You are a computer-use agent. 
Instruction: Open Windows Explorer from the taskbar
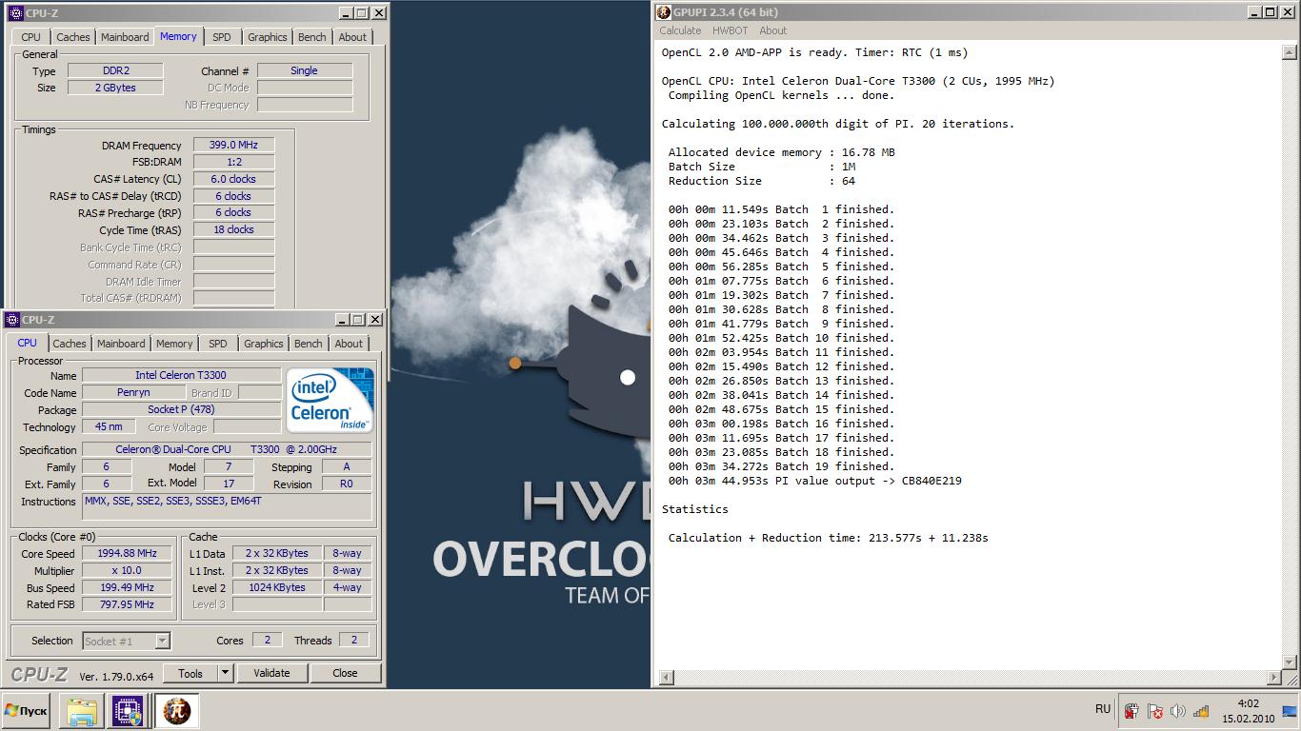[82, 711]
